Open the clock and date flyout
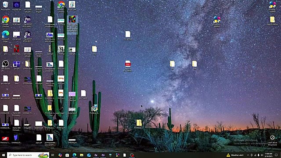The width and height of the screenshot is (281, 158). [268, 155]
